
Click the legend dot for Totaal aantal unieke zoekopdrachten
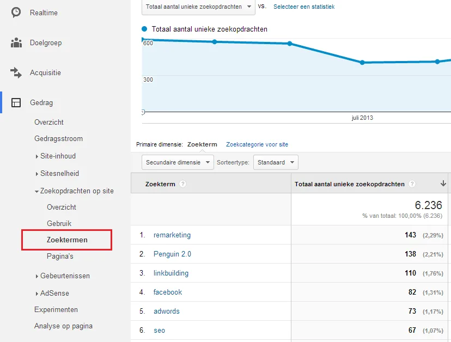[144, 29]
